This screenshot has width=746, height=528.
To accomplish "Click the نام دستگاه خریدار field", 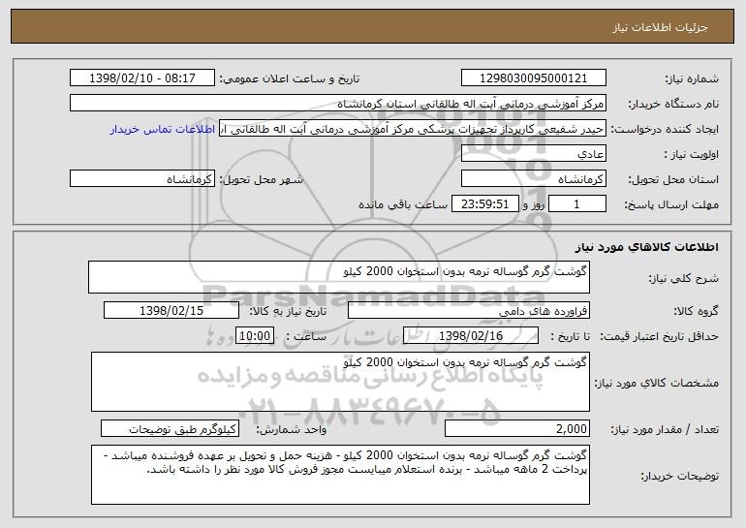I will click(x=338, y=104).
